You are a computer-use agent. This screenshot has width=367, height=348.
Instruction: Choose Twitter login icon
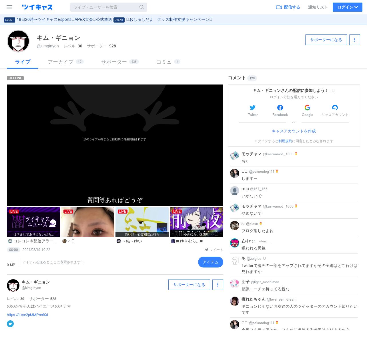253,108
